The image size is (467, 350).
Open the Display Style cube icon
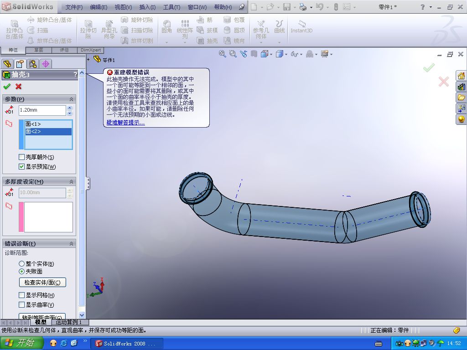point(280,54)
